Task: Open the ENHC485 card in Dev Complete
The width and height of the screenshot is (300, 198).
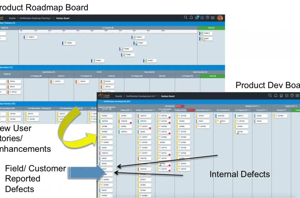Action: [222, 116]
